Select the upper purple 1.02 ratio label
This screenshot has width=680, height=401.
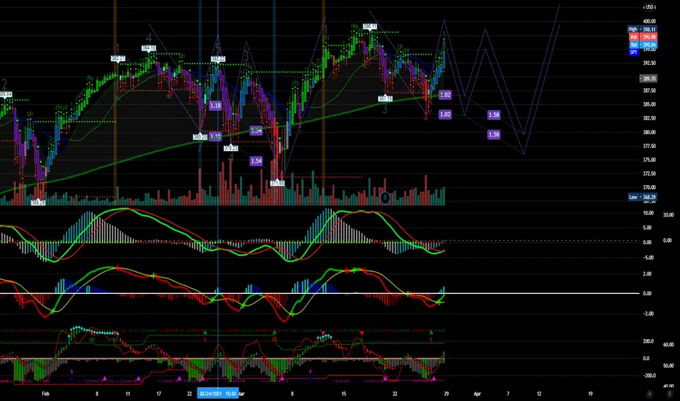(445, 95)
